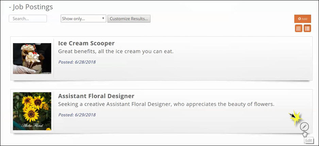This screenshot has height=146, width=319.
Task: Open the Assistant Floral Designer posting title
Action: (x=96, y=96)
